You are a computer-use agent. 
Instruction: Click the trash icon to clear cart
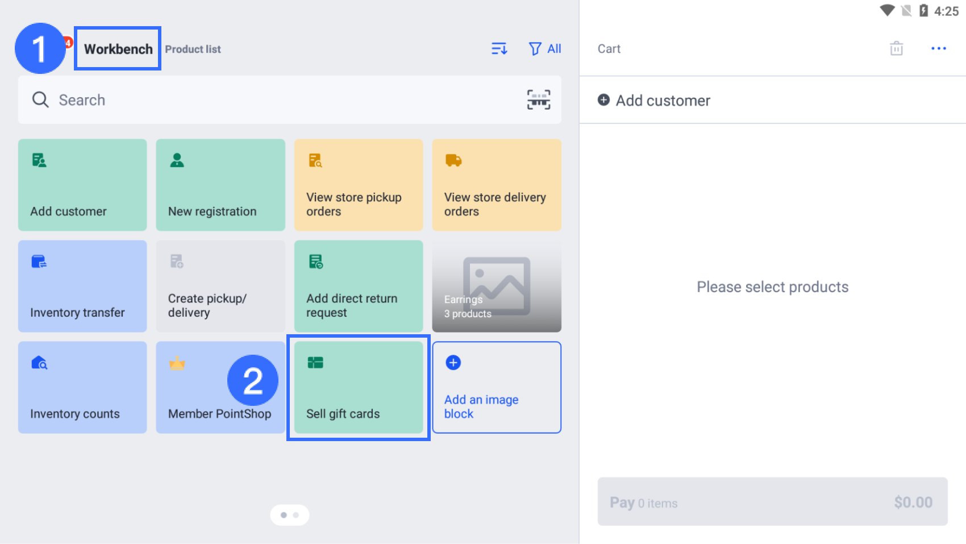[x=896, y=48]
